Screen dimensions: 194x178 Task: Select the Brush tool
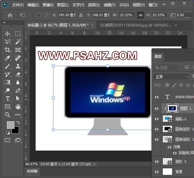[7, 66]
